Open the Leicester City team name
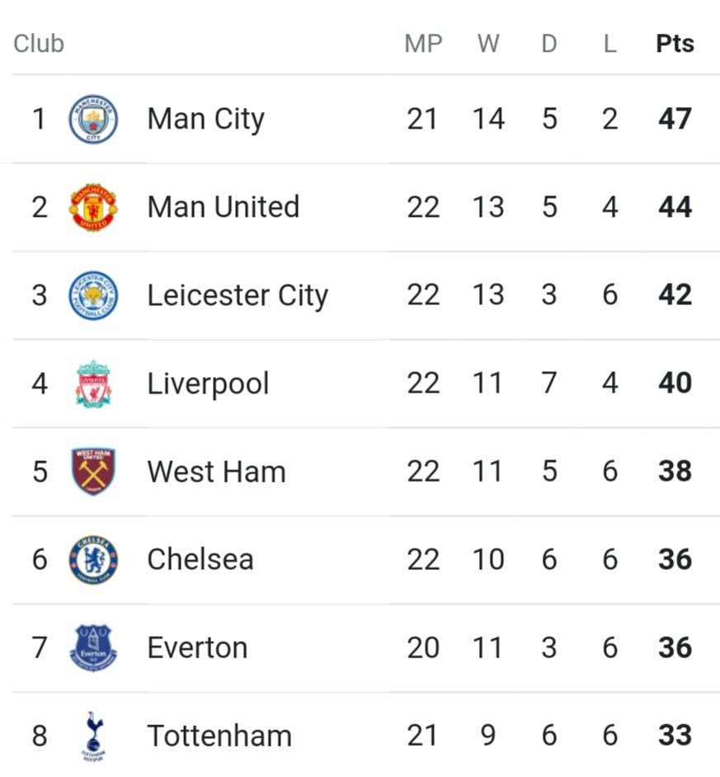 click(x=238, y=295)
